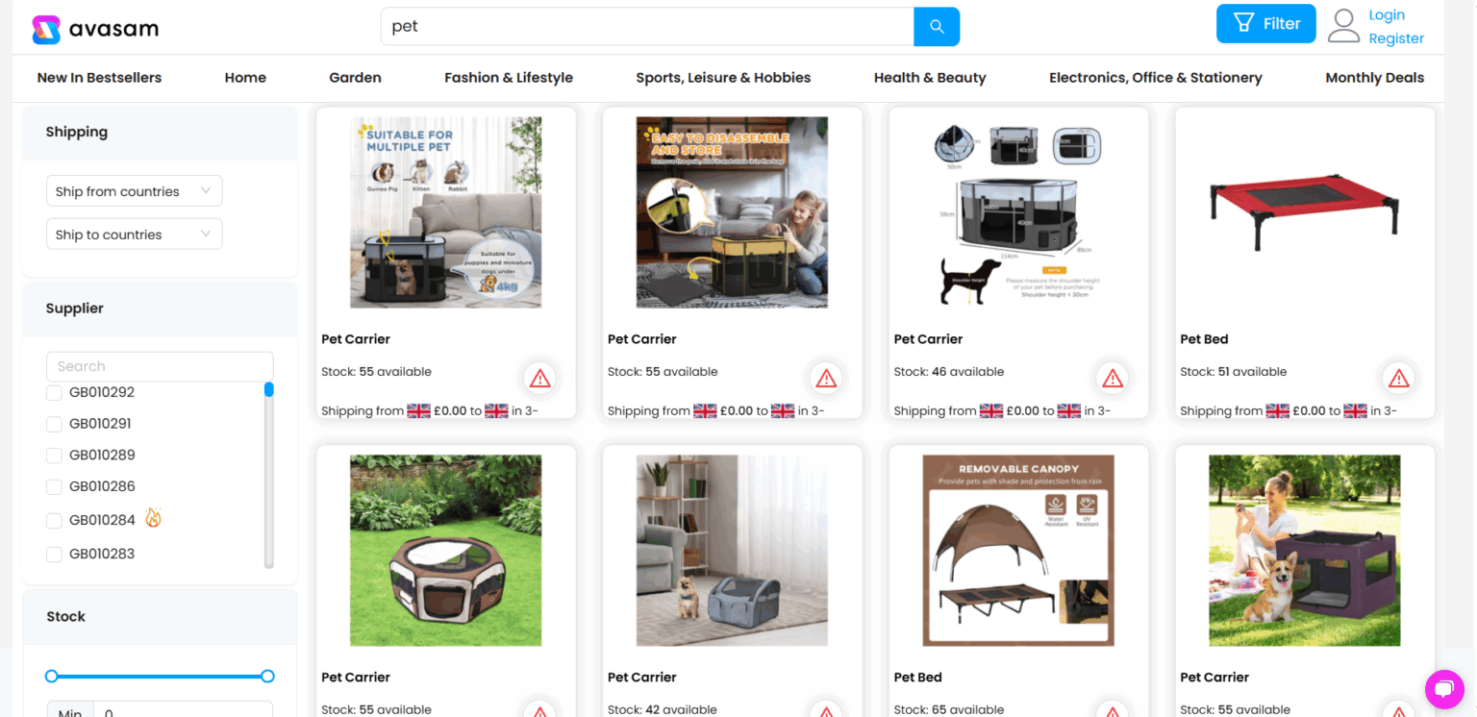
Task: Open the 'Suitable for multiple pet' carrier image
Action: (x=446, y=212)
